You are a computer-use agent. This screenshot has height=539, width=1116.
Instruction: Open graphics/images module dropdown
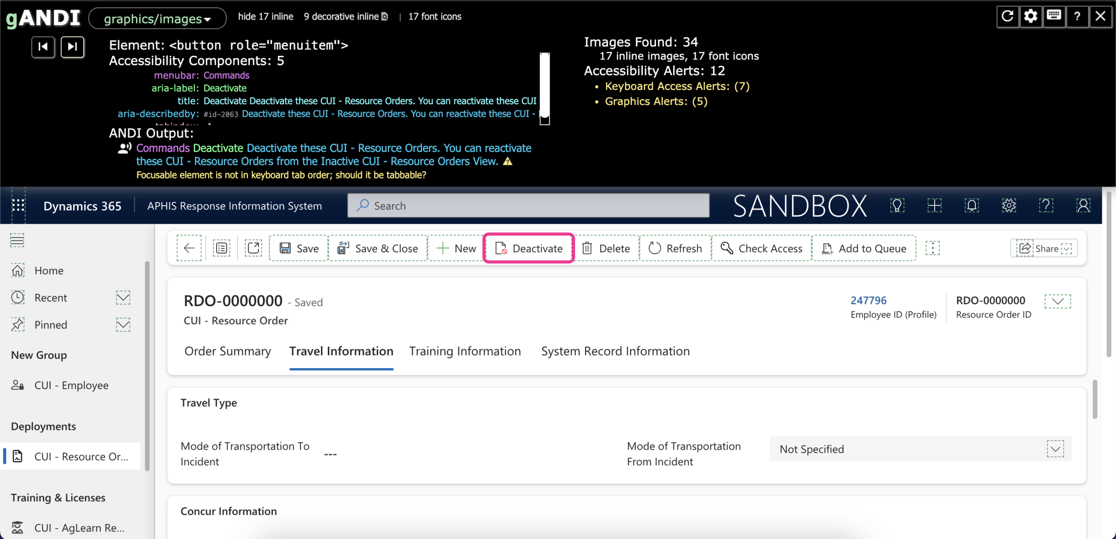pos(157,19)
